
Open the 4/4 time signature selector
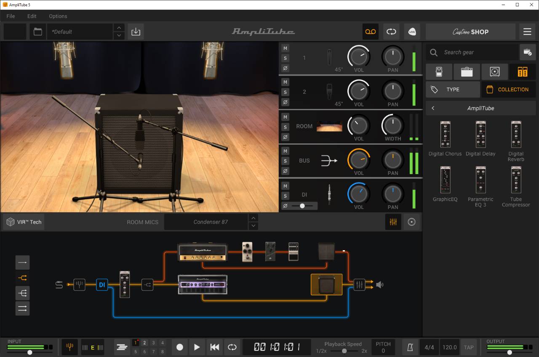point(429,347)
